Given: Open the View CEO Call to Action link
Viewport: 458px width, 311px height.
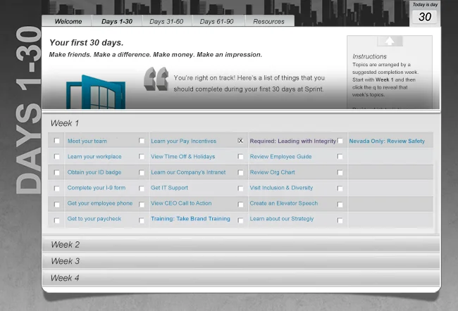Looking at the screenshot, I should [181, 203].
